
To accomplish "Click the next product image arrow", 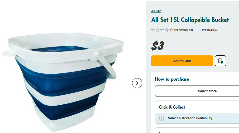I will pyautogui.click(x=137, y=83).
